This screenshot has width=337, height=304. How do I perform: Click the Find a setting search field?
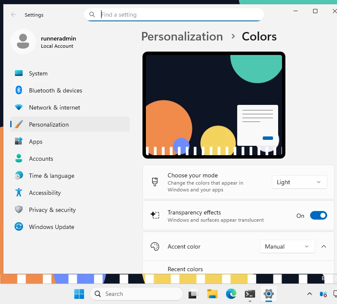(174, 14)
